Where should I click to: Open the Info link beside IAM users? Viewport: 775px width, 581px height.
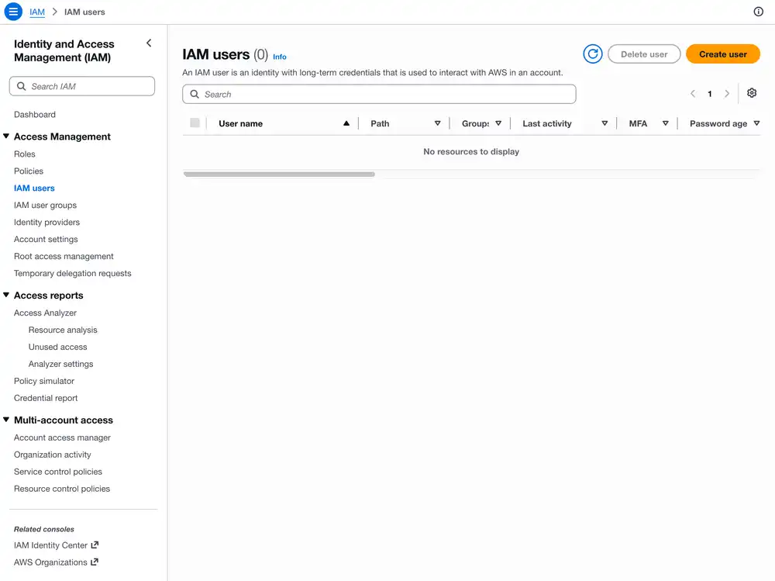(x=279, y=57)
